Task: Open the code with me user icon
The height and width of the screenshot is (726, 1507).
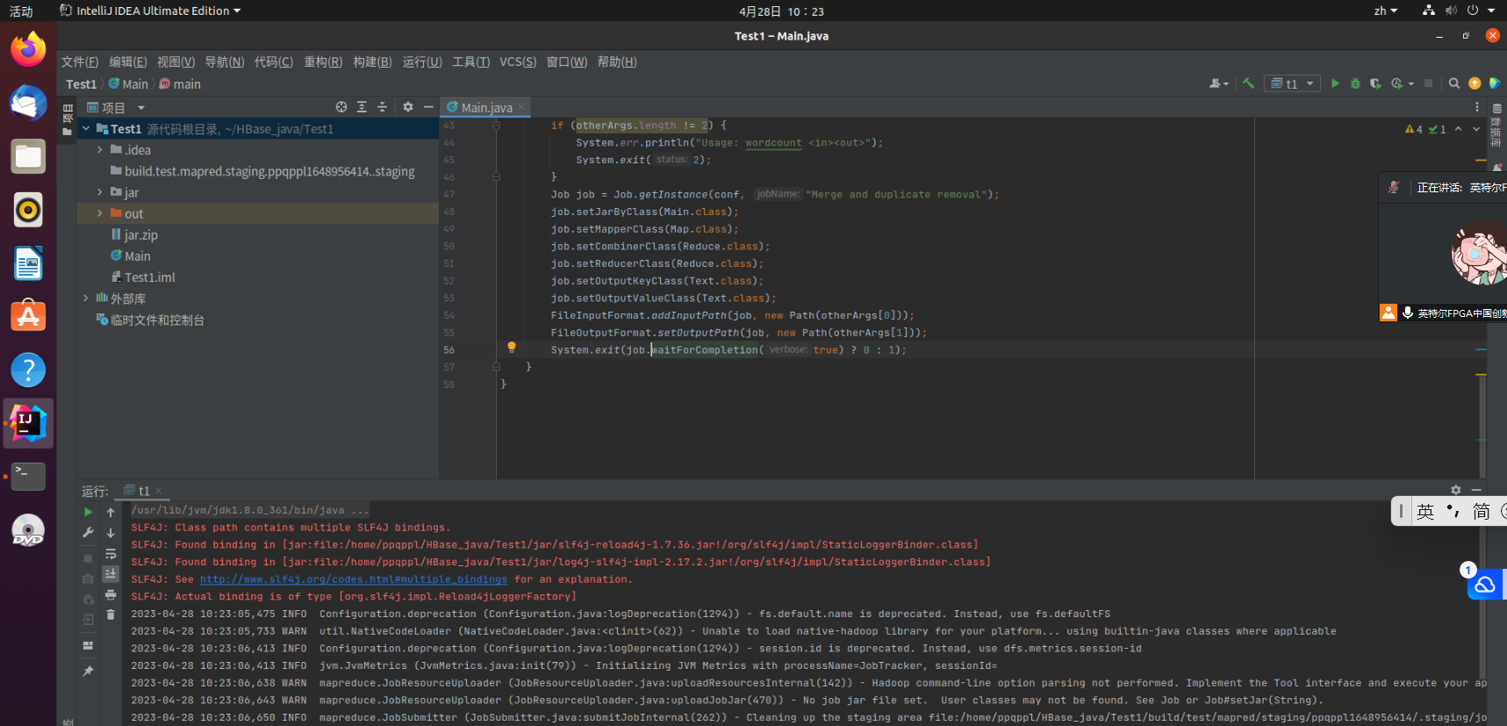Action: (x=1218, y=83)
